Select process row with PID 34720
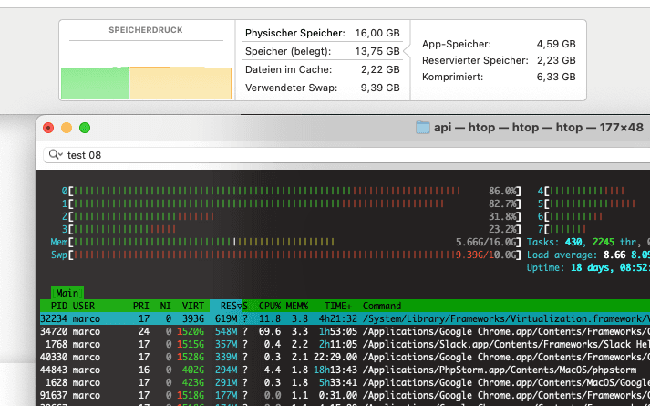650x406 pixels. [x=345, y=331]
